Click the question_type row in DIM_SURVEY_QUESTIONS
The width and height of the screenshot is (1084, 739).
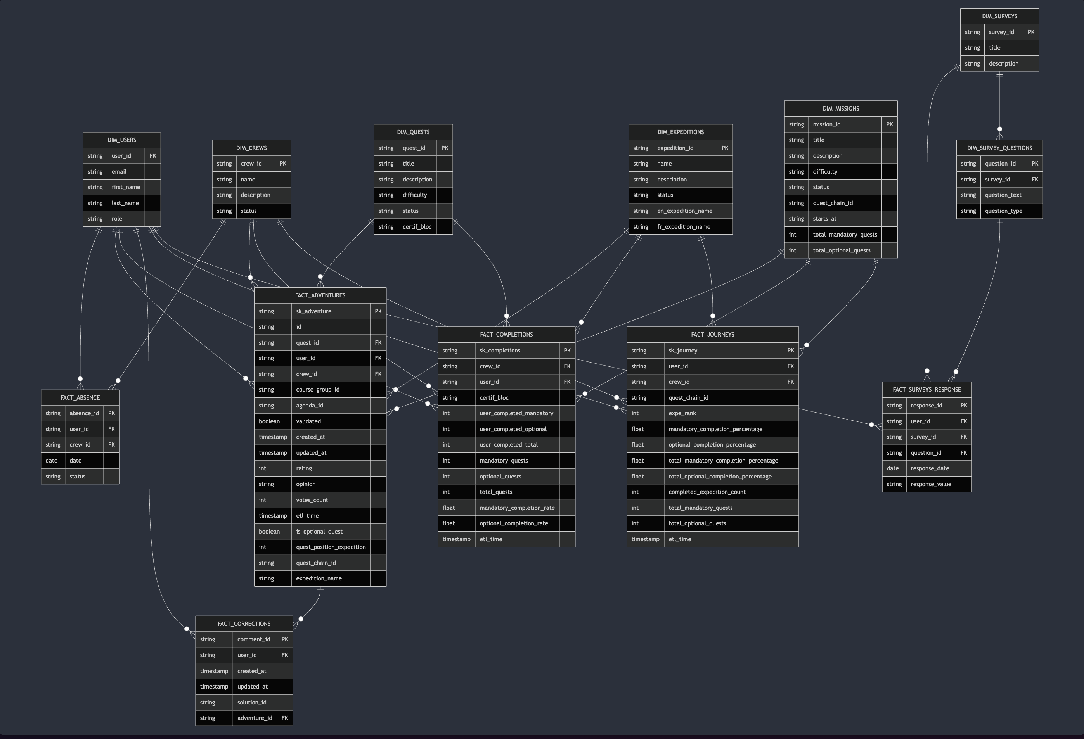coord(999,211)
